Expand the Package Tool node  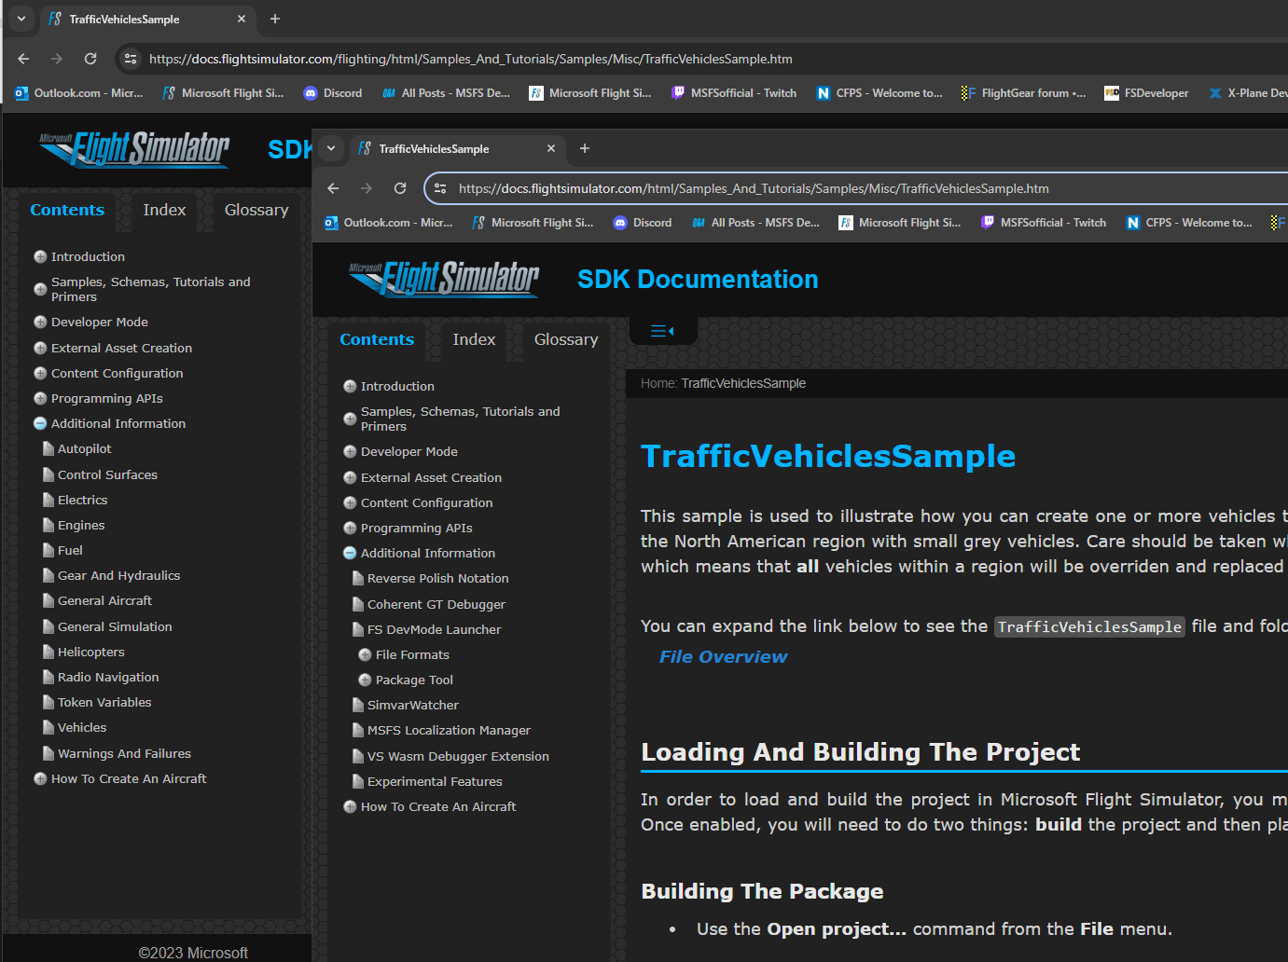(x=365, y=680)
